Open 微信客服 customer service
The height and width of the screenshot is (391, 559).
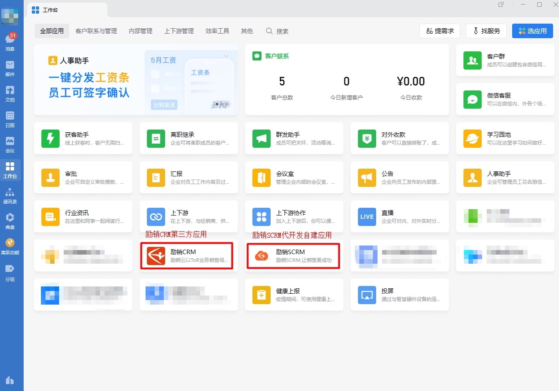click(x=505, y=99)
